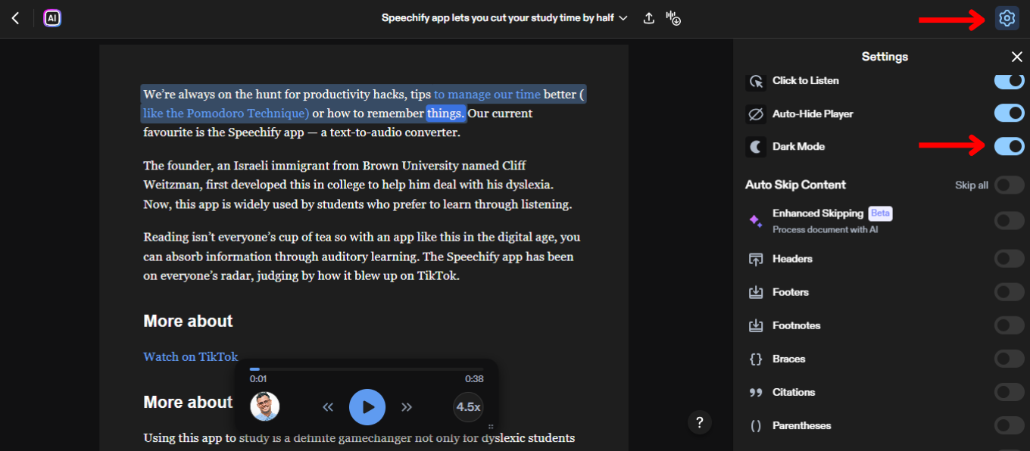
Task: Open the 4.5x speed selector
Action: [x=468, y=407]
